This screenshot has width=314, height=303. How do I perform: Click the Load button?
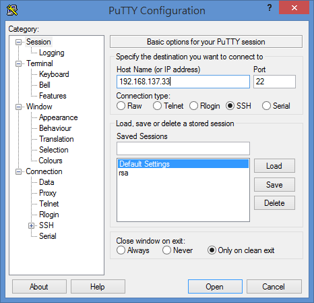pyautogui.click(x=274, y=166)
